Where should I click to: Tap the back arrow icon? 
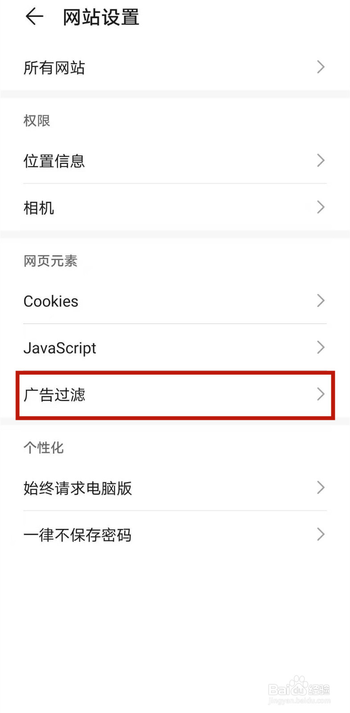coord(34,17)
